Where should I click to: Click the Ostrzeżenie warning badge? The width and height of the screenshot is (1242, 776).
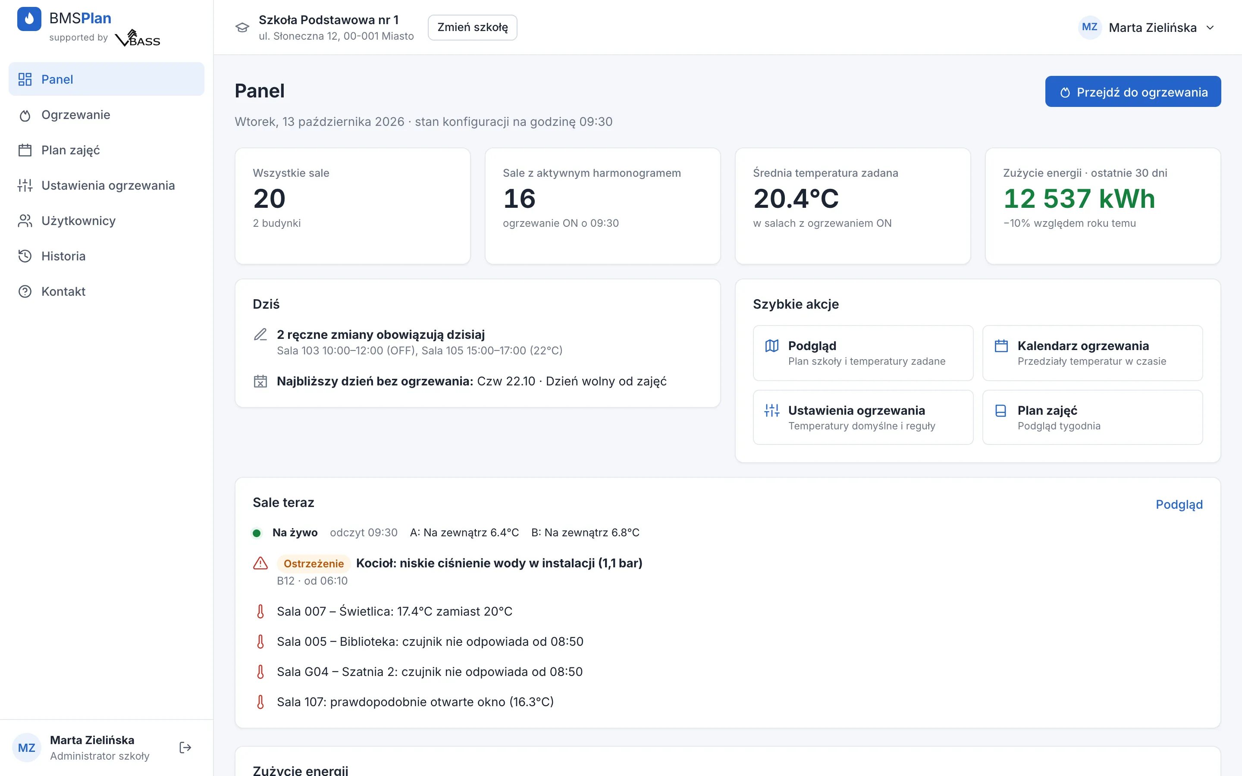click(x=314, y=563)
